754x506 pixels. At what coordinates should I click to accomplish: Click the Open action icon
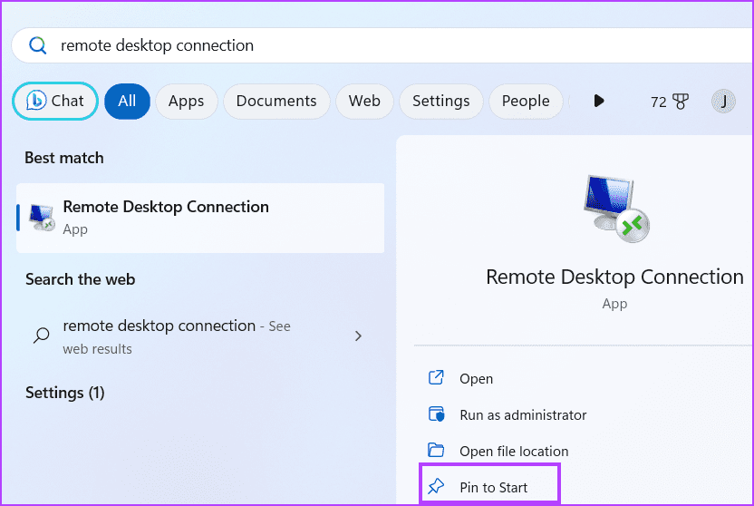click(x=436, y=377)
